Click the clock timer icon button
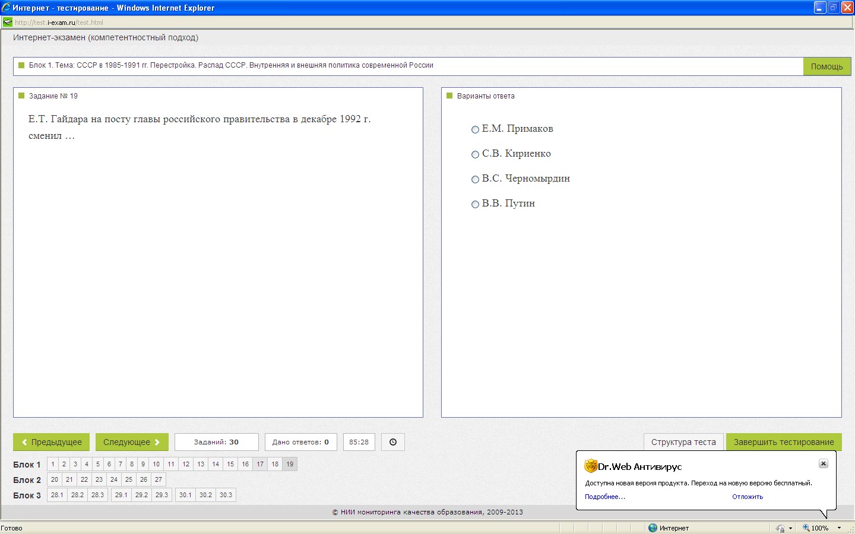The width and height of the screenshot is (855, 534). click(x=392, y=442)
